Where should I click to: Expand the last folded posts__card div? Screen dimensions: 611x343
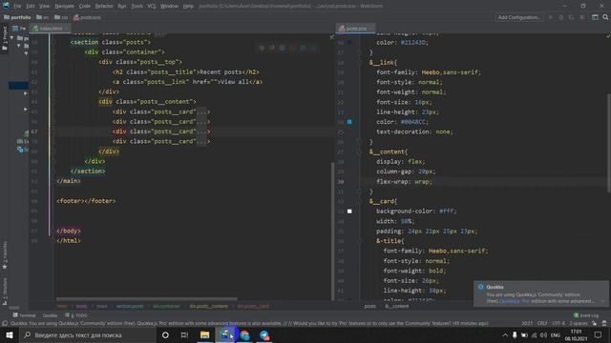(x=202, y=141)
